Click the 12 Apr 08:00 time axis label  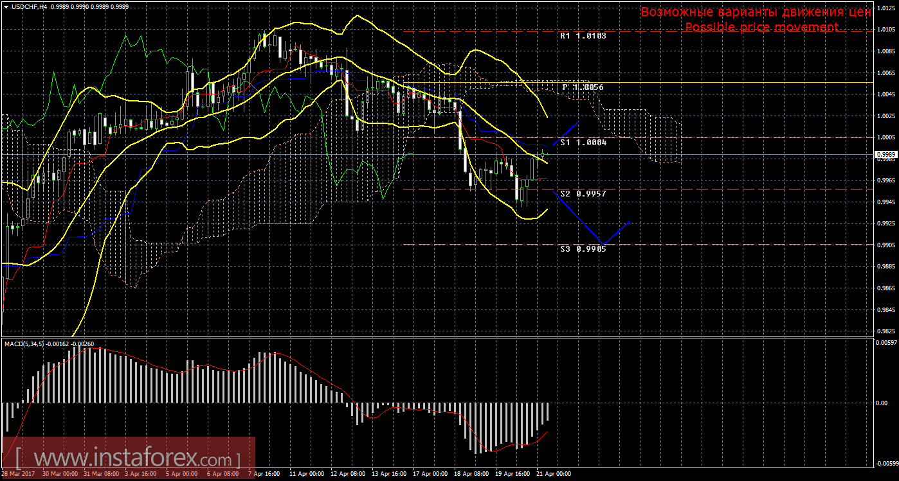click(347, 474)
